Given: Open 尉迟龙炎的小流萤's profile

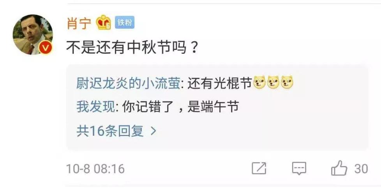Looking at the screenshot, I should [128, 83].
